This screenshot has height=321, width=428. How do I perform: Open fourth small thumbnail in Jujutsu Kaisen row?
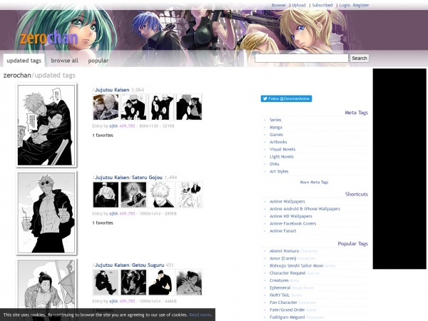click(x=189, y=107)
